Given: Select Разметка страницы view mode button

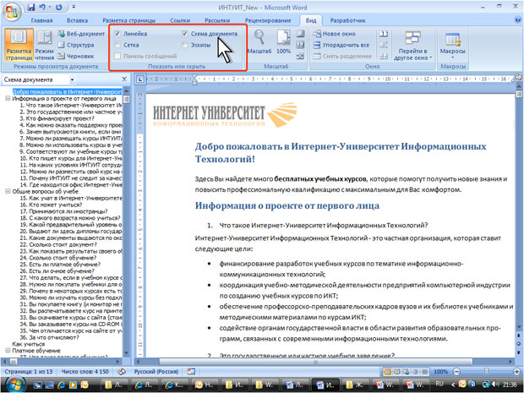Looking at the screenshot, I should pos(19,45).
